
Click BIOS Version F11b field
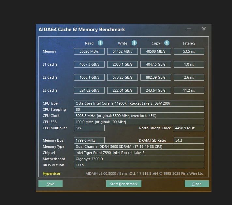tap(139, 165)
